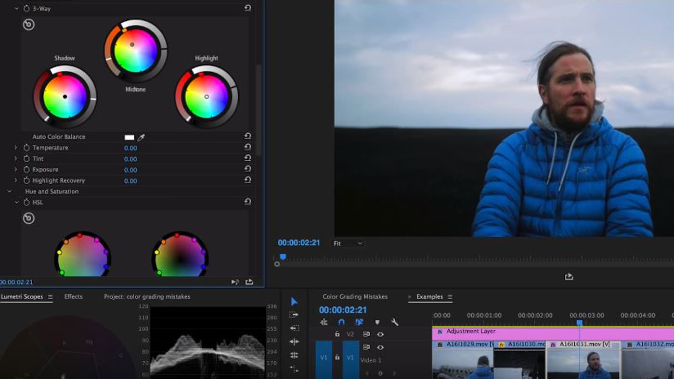This screenshot has height=379, width=674.
Task: Open the Fit zoom dropdown in the Program monitor
Action: 348,243
